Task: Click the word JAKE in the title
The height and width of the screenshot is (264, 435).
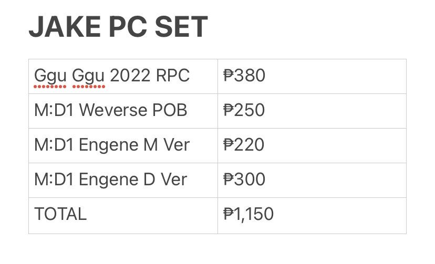Action: pos(65,27)
